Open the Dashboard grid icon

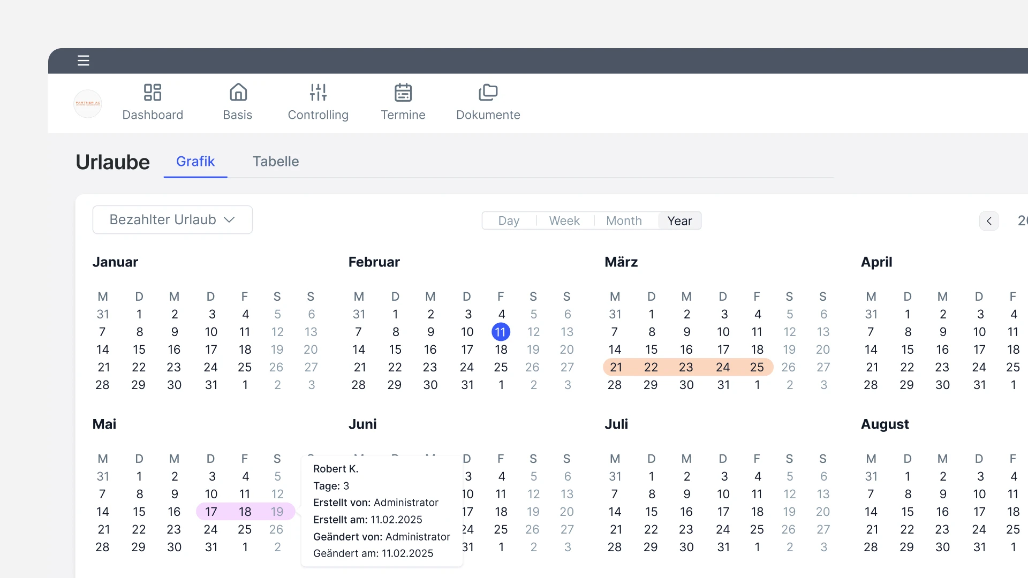pyautogui.click(x=153, y=93)
